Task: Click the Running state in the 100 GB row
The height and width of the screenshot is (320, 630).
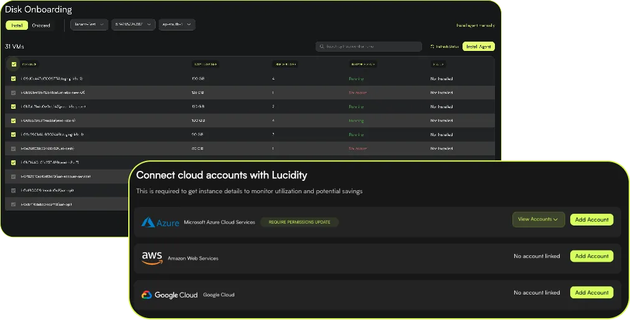Action: pos(356,121)
